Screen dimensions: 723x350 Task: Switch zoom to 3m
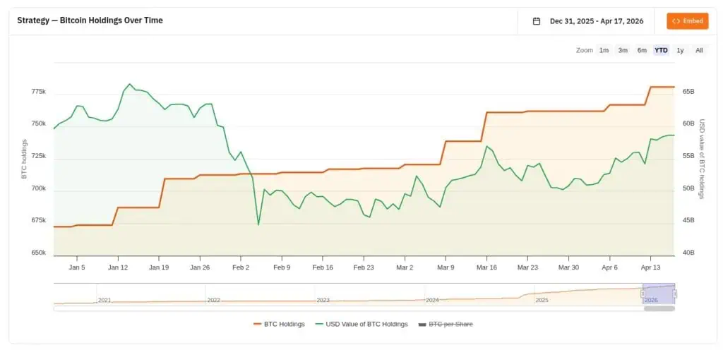(623, 50)
